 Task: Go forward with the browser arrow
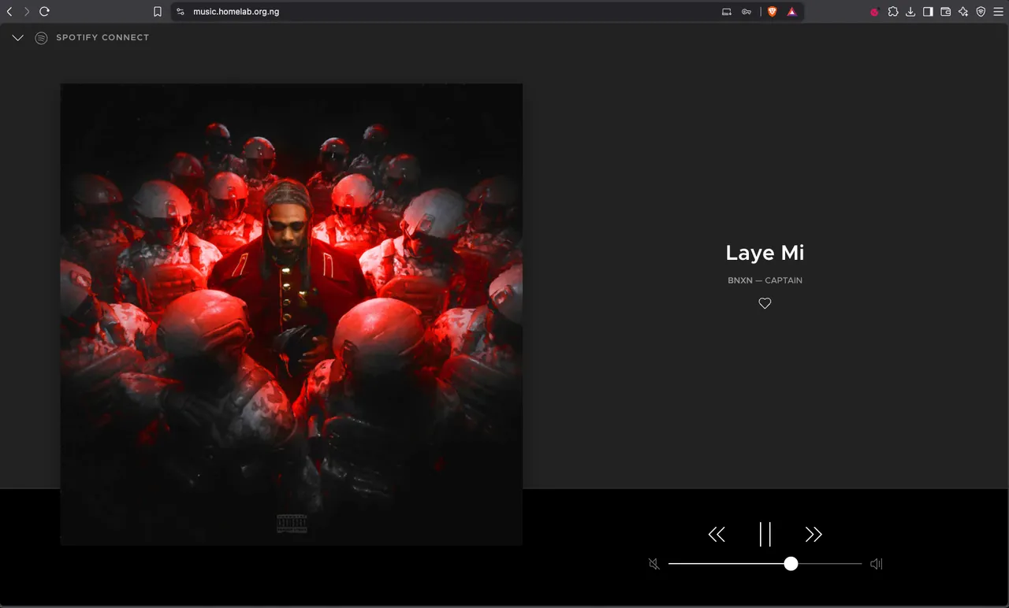point(27,12)
